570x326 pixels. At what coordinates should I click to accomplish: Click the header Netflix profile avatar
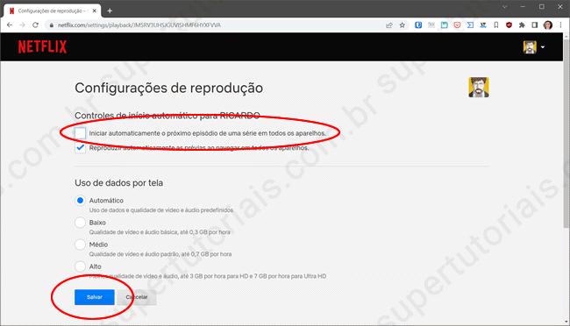tap(530, 46)
